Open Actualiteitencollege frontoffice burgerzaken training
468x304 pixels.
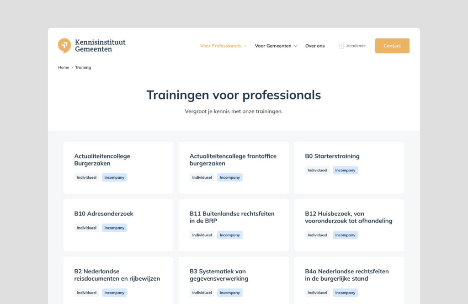[233, 160]
